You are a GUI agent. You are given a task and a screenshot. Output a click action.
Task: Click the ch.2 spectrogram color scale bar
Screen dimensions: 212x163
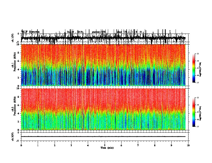point(194,112)
